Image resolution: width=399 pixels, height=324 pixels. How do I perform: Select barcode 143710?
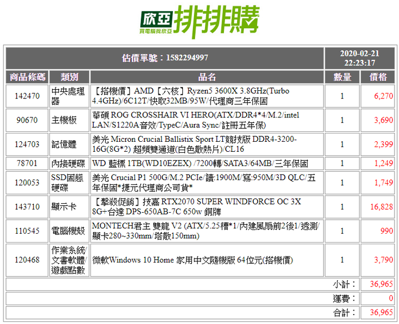tap(27, 207)
